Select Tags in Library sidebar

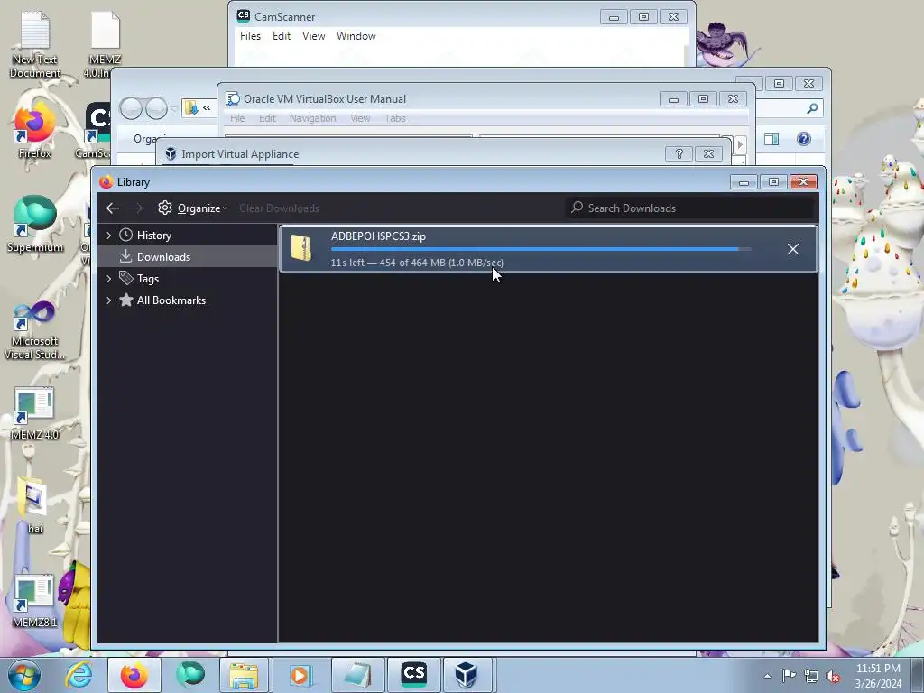coord(148,278)
